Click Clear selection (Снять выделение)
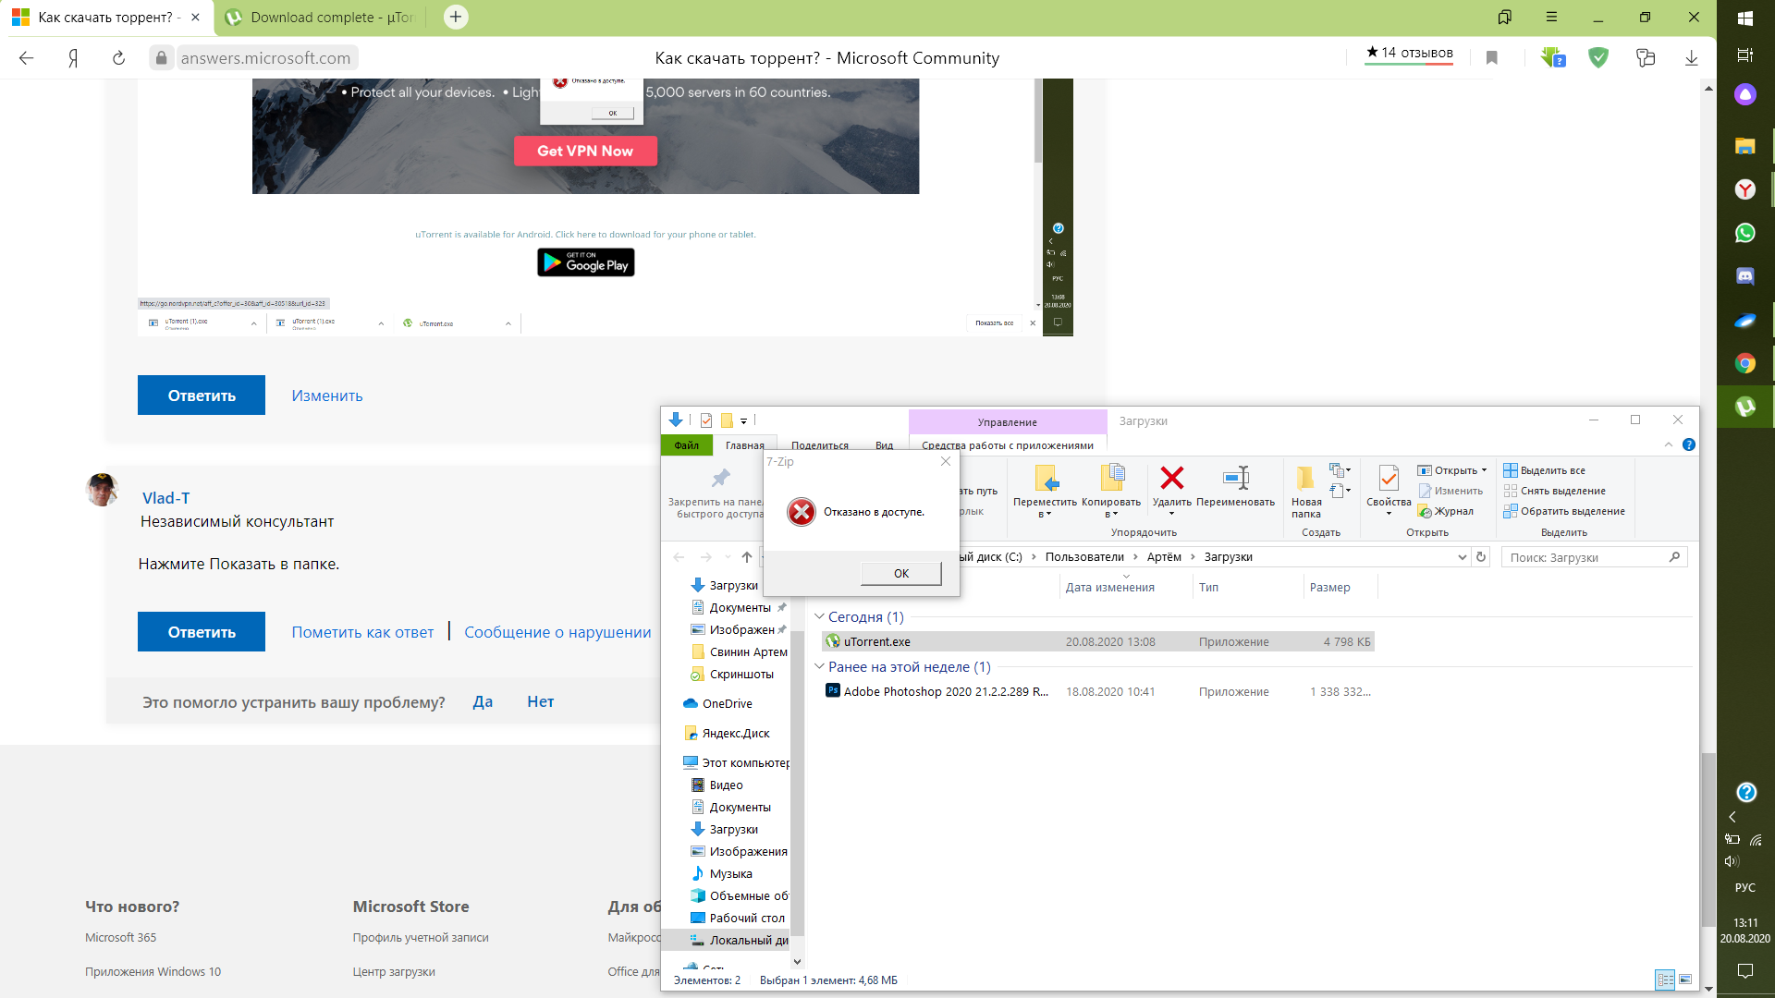 click(1555, 491)
